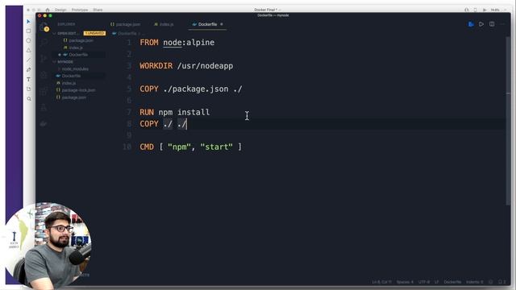
Task: Open package-lock.json in MYNODE folder
Action: tap(76, 90)
